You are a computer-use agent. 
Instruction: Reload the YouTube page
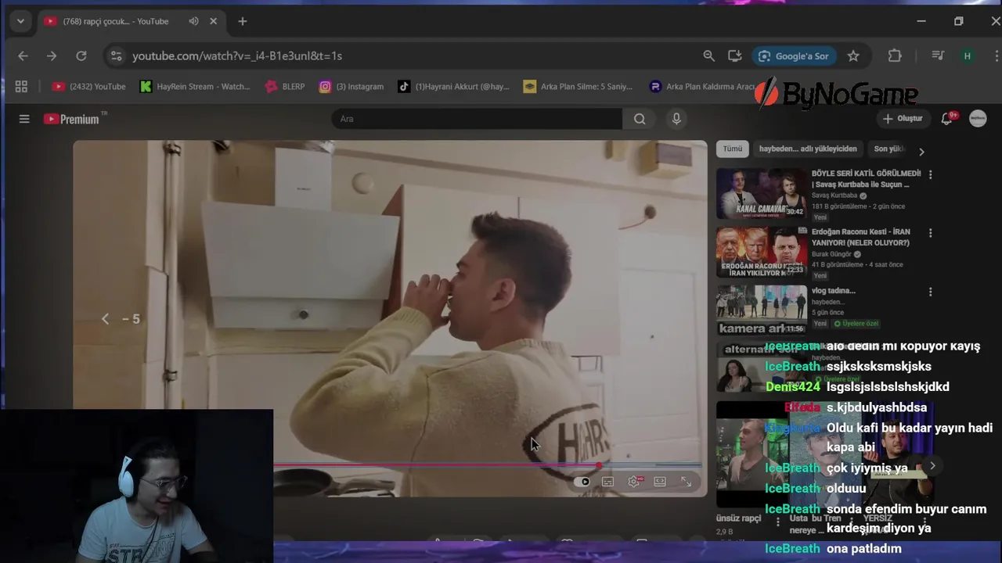click(x=81, y=56)
